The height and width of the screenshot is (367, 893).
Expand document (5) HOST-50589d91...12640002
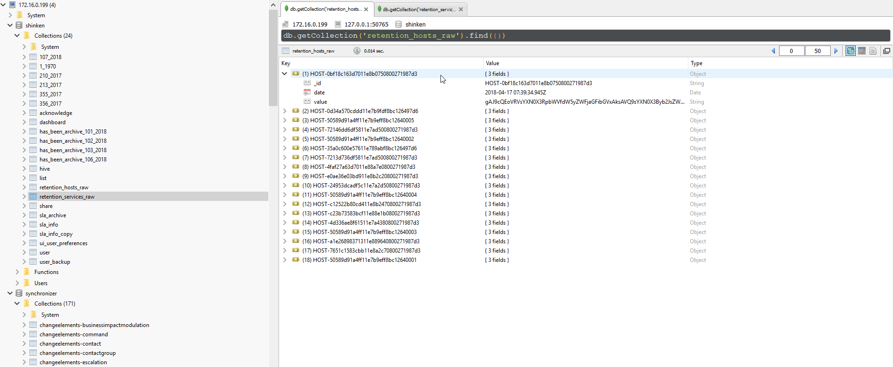tap(284, 139)
